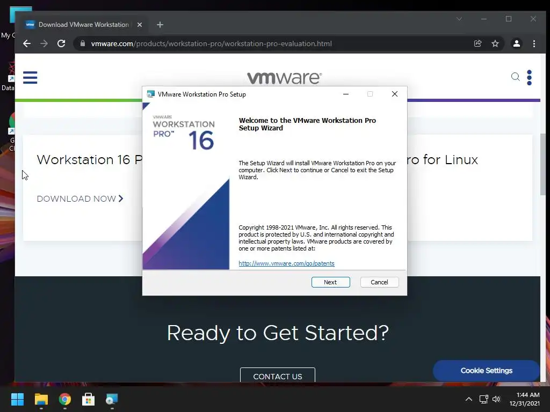Open Chrome three-dot settings menu
This screenshot has width=550, height=412.
[x=534, y=43]
